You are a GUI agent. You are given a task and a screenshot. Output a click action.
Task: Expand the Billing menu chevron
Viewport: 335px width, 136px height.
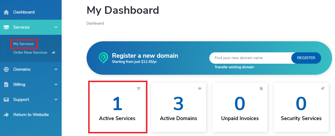[56, 84]
